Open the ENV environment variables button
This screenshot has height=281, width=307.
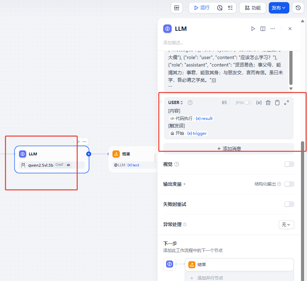coord(177,8)
